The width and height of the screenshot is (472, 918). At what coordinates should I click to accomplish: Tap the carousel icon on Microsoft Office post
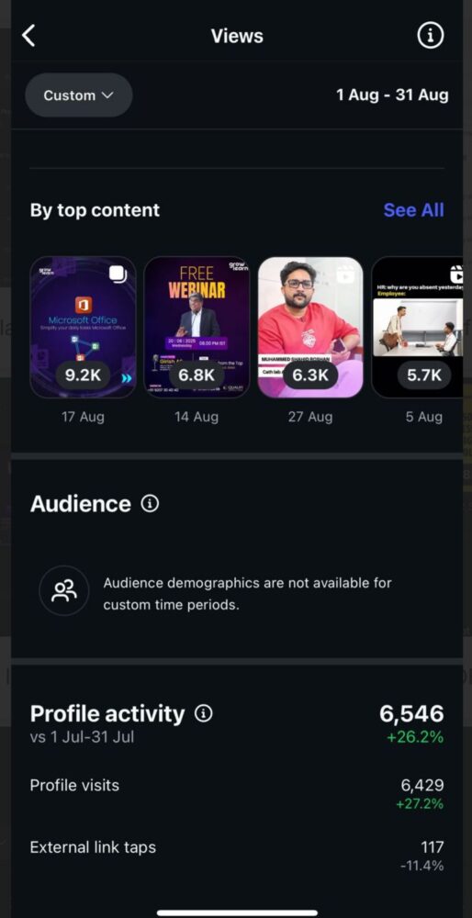click(x=118, y=274)
